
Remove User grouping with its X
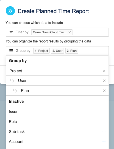(x=104, y=81)
